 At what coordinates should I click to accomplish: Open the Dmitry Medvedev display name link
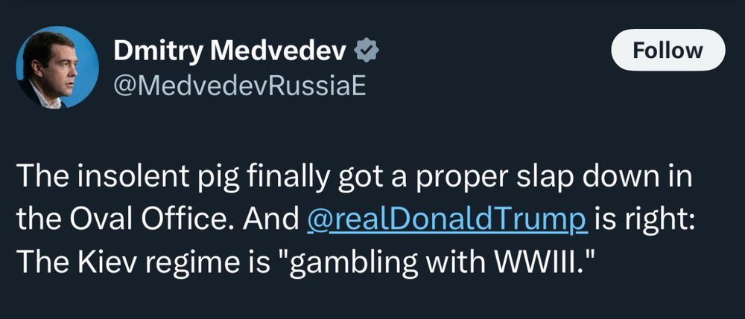pyautogui.click(x=231, y=51)
